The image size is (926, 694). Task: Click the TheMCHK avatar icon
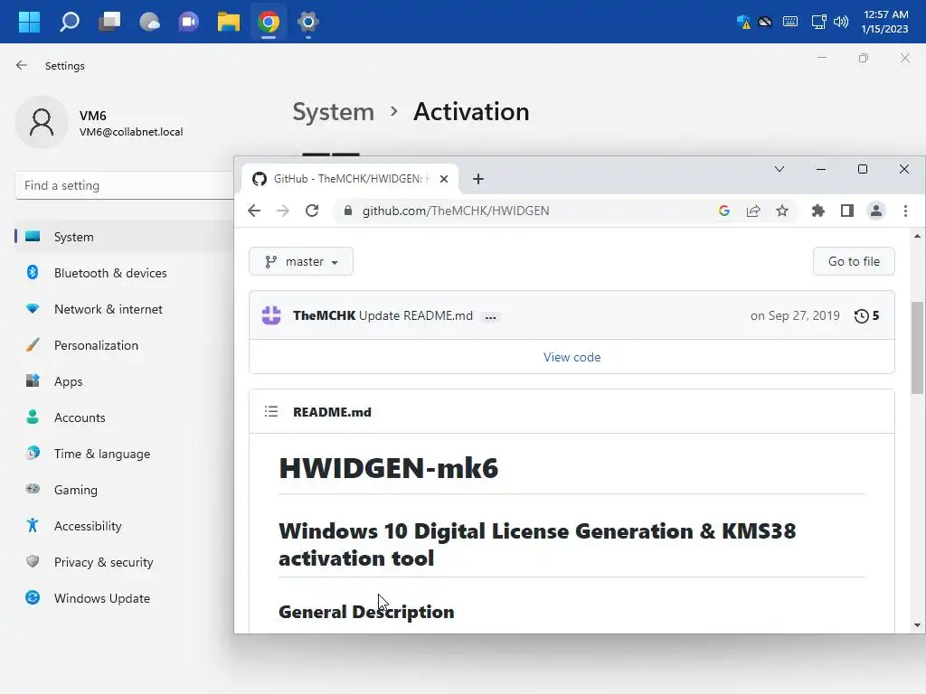tap(271, 315)
